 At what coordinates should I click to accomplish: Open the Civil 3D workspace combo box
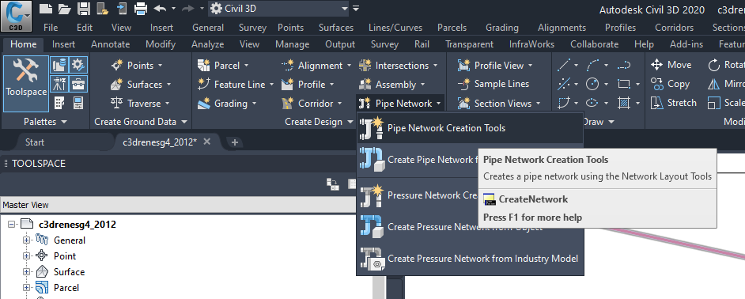click(279, 8)
